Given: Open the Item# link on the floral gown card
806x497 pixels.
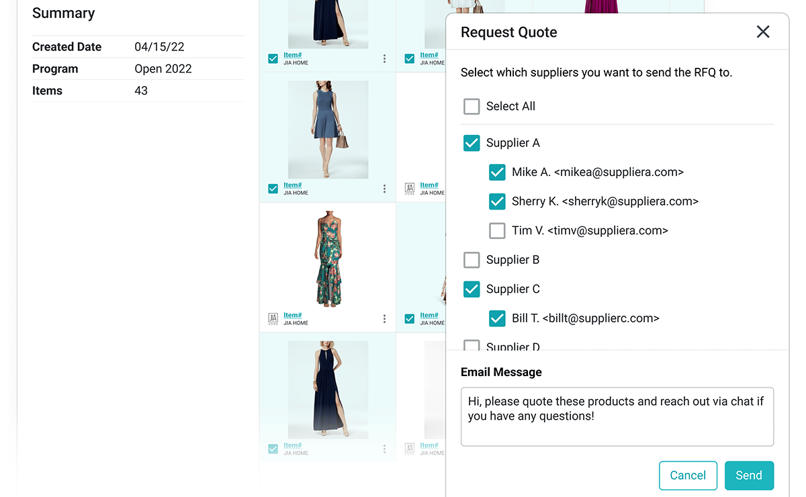Looking at the screenshot, I should (293, 314).
